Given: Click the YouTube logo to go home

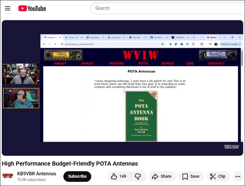Looking at the screenshot, I should click(32, 8).
